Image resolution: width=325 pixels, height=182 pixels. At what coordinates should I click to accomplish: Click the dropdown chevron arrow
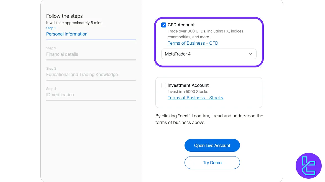click(251, 54)
